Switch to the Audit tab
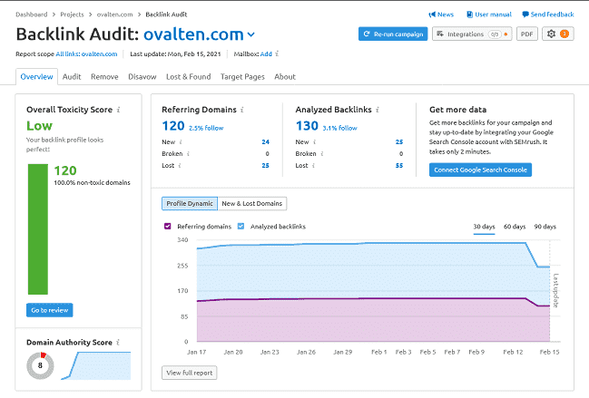Viewport: 589px width, 398px height. click(x=72, y=76)
